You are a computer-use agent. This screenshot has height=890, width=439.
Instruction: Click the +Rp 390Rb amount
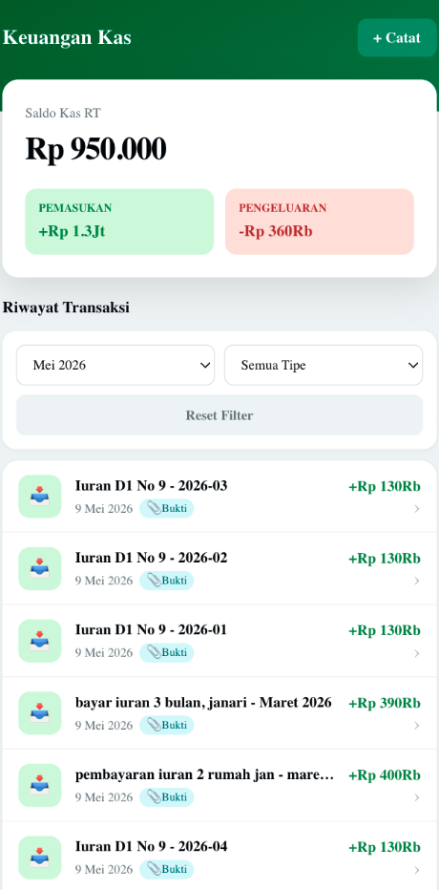click(384, 703)
